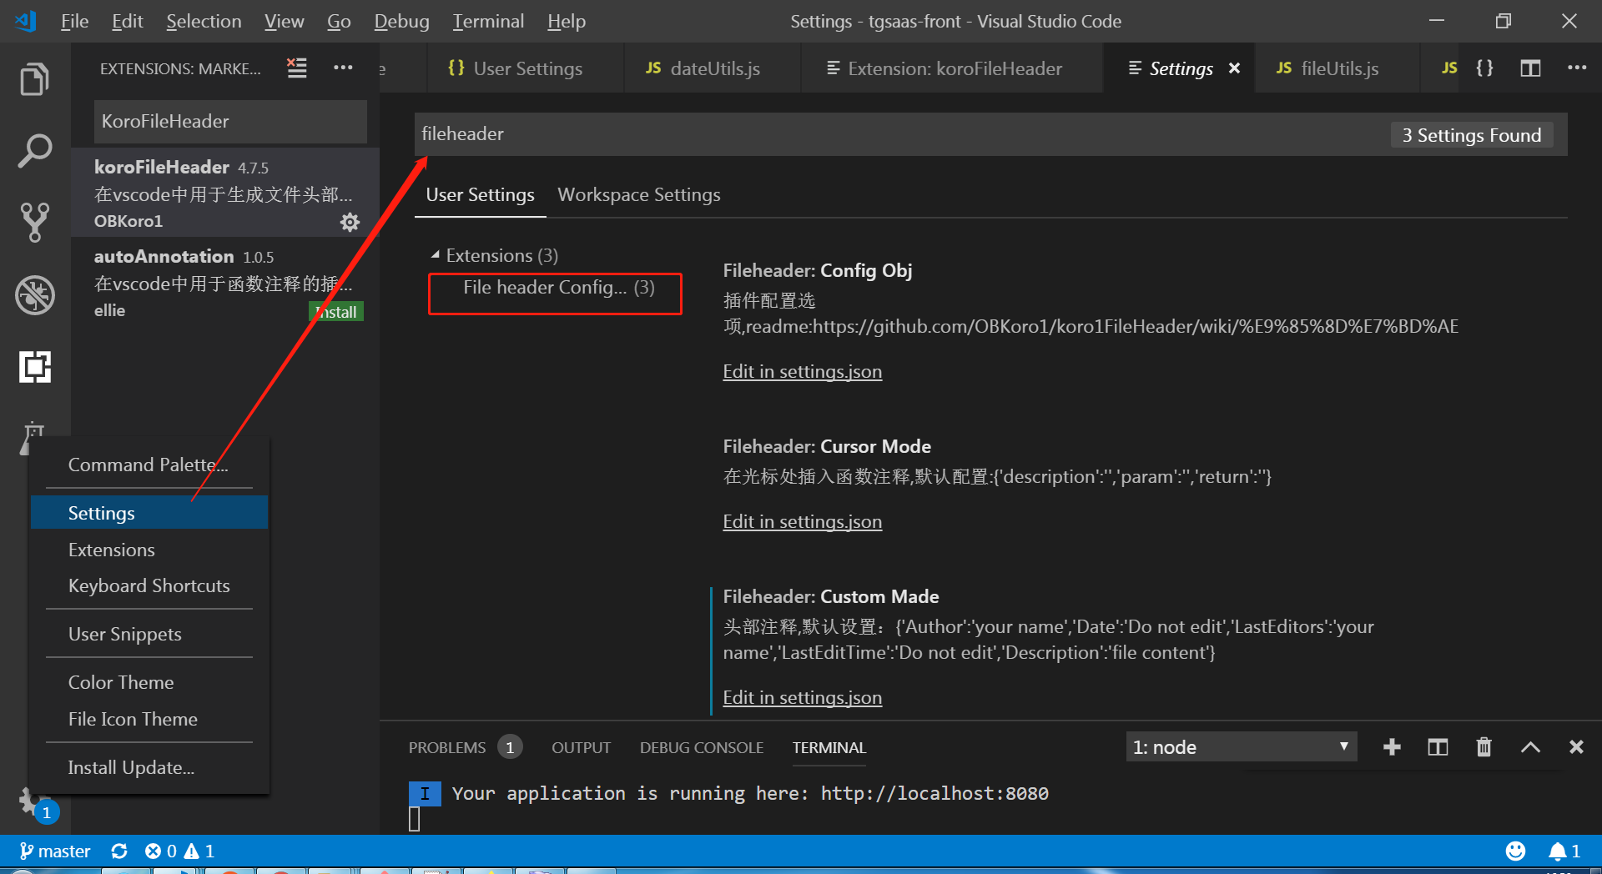This screenshot has width=1602, height=874.
Task: Open the Edit menu
Action: (x=127, y=22)
